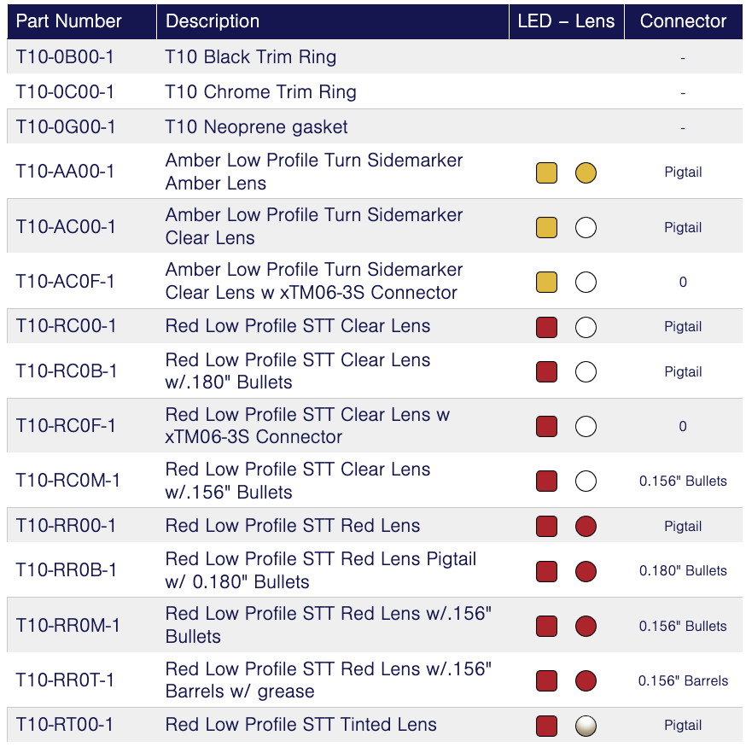This screenshot has height=747, width=746.
Task: Click amber LED square for T10-AC0F-1
Action: 546,282
